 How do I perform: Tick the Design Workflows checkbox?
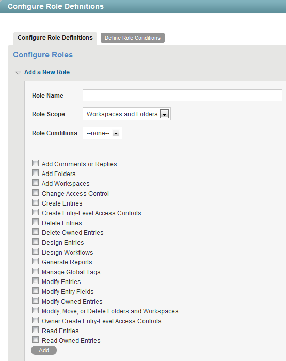click(35, 252)
